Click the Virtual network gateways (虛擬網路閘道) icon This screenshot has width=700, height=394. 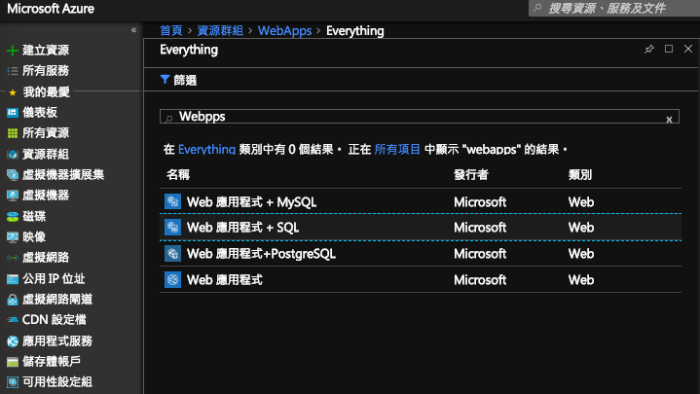[x=13, y=300]
